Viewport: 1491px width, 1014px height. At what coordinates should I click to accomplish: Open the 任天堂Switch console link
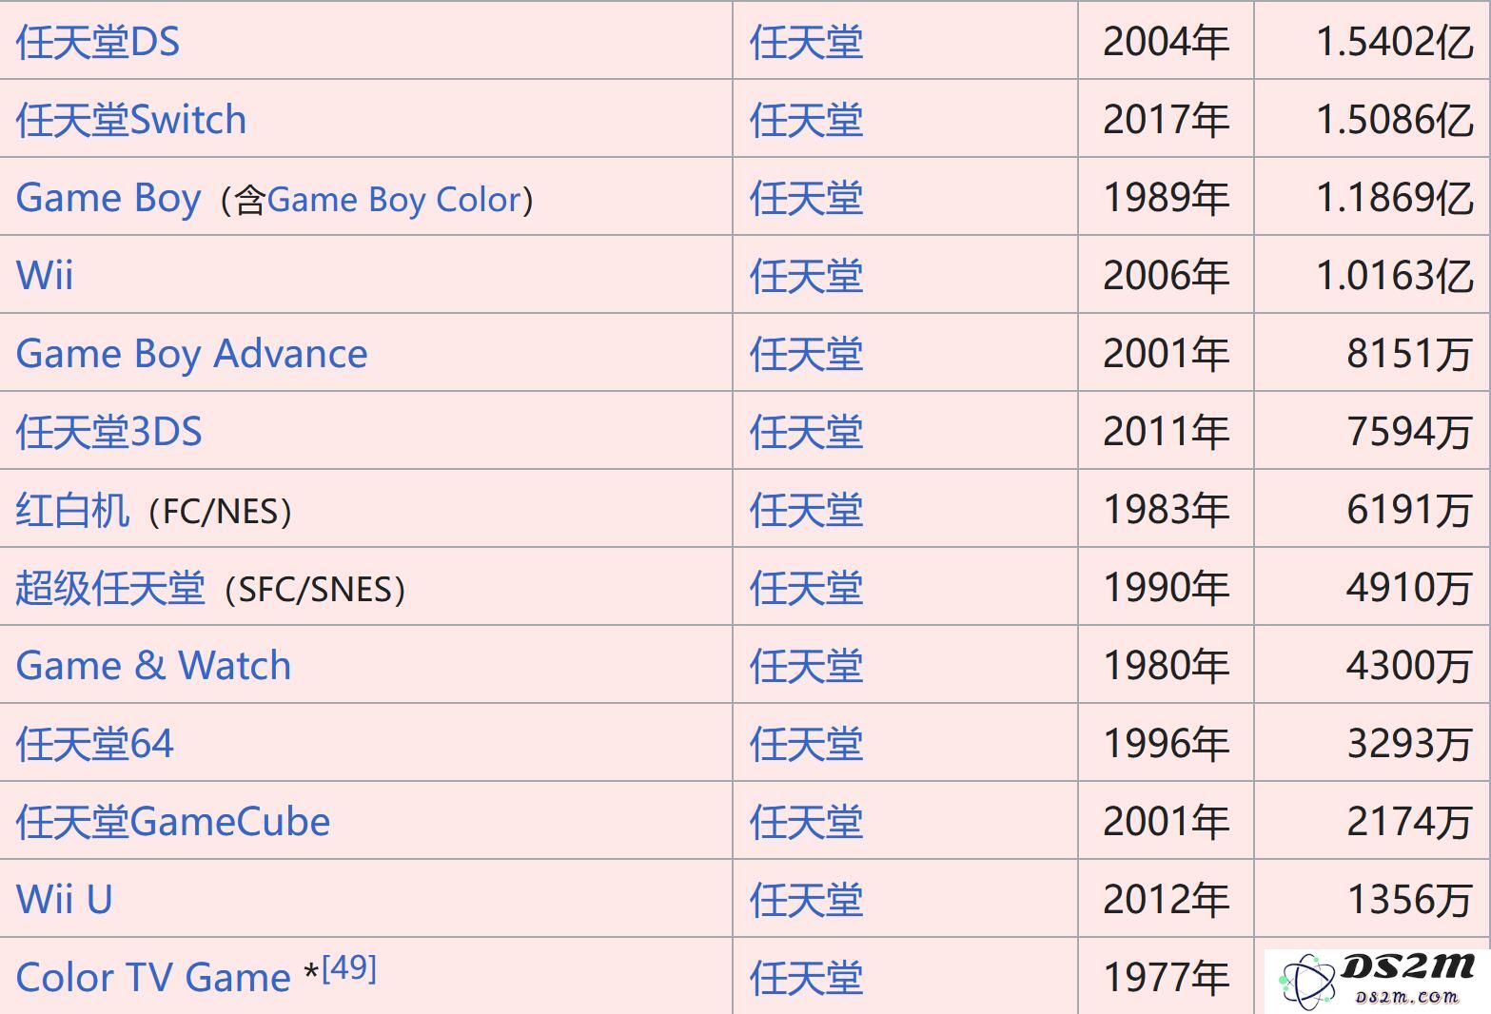tap(131, 120)
